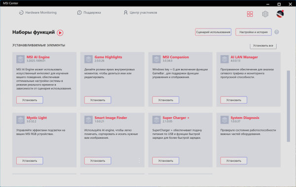296x187 pixels.
Task: Install Game Highlights
Action: pyautogui.click(x=98, y=100)
